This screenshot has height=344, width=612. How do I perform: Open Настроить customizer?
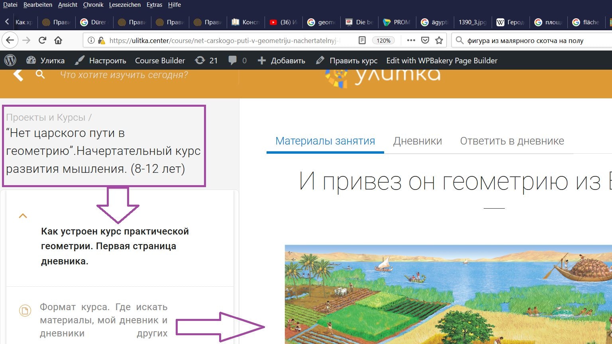pos(100,61)
